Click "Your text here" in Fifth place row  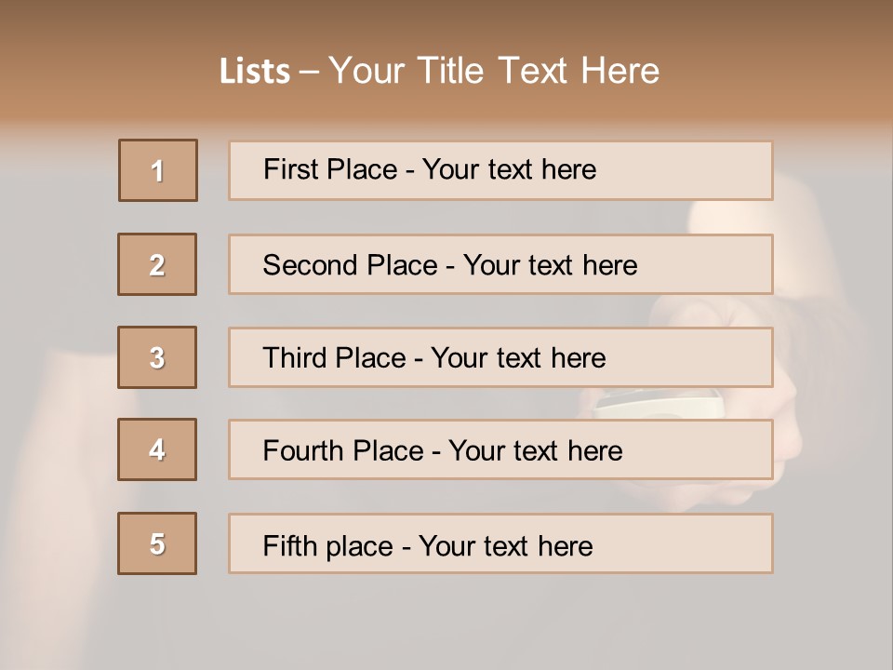tap(505, 545)
